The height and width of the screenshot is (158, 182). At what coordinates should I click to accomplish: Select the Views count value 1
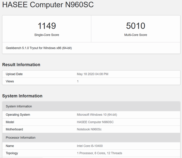click(78, 81)
